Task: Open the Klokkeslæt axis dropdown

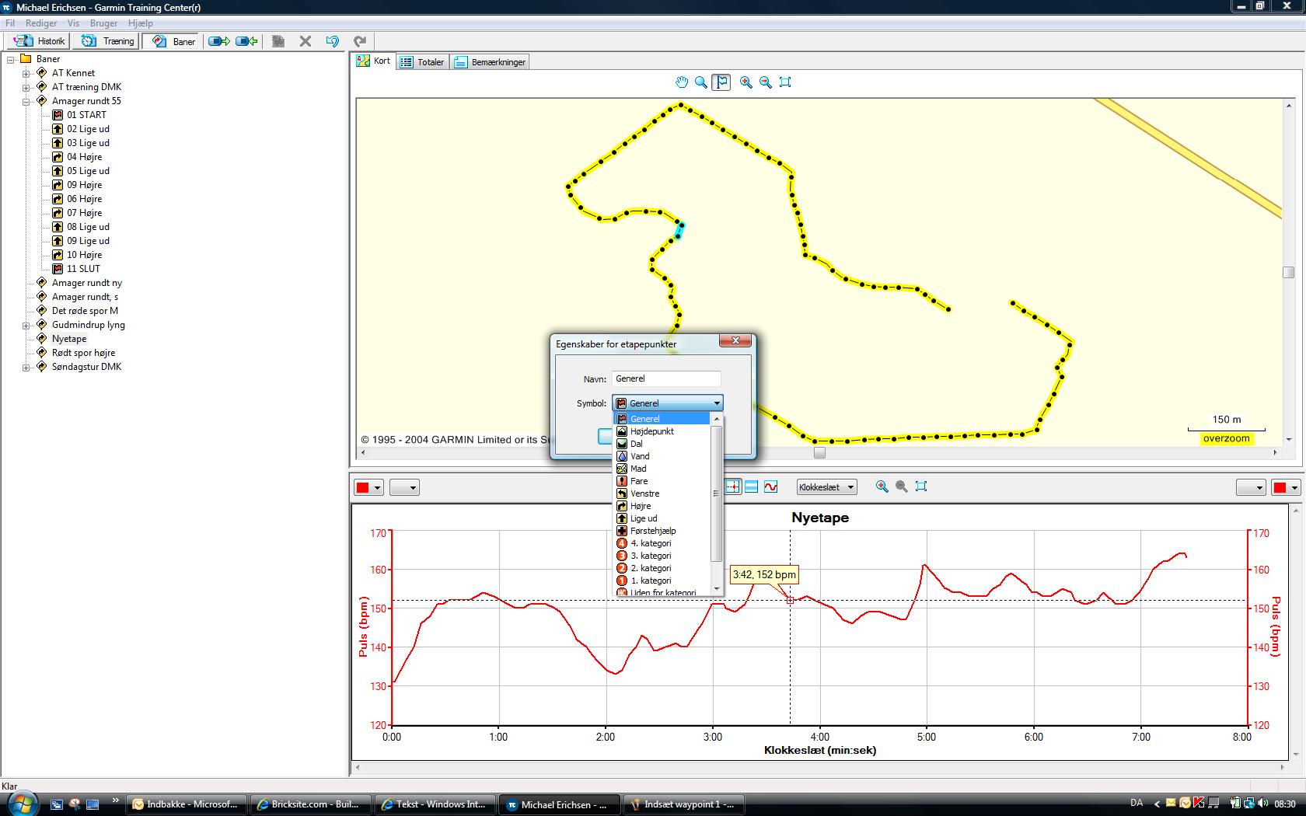Action: [826, 487]
